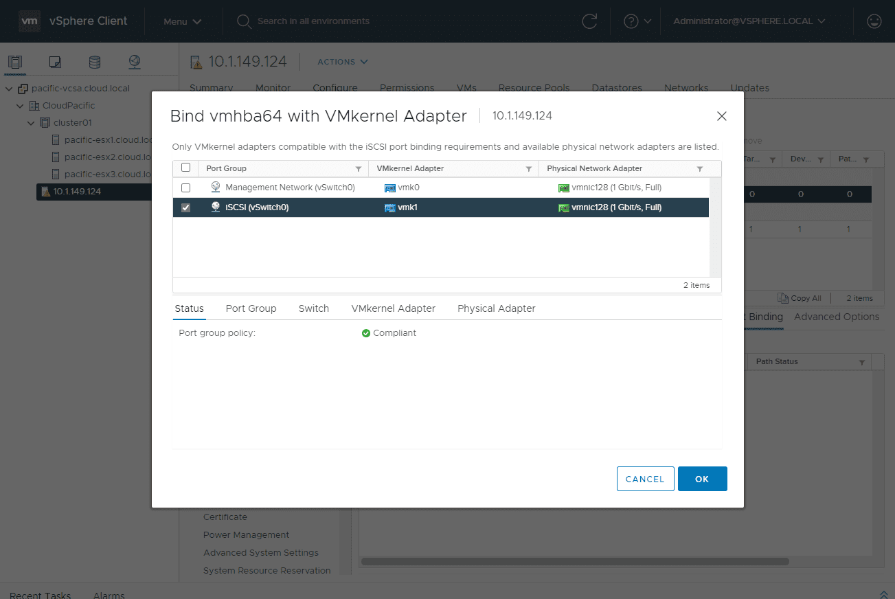This screenshot has width=895, height=599.
Task: Open Power Management settings
Action: tap(246, 535)
